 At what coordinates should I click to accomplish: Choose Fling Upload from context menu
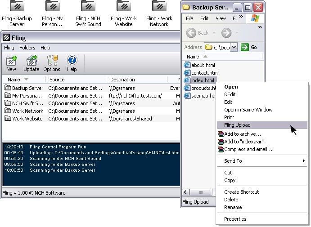(262, 125)
